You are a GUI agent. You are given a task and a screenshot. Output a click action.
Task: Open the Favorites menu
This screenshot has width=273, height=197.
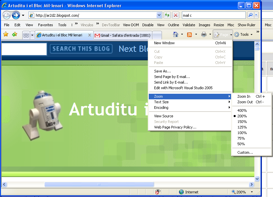[46, 25]
